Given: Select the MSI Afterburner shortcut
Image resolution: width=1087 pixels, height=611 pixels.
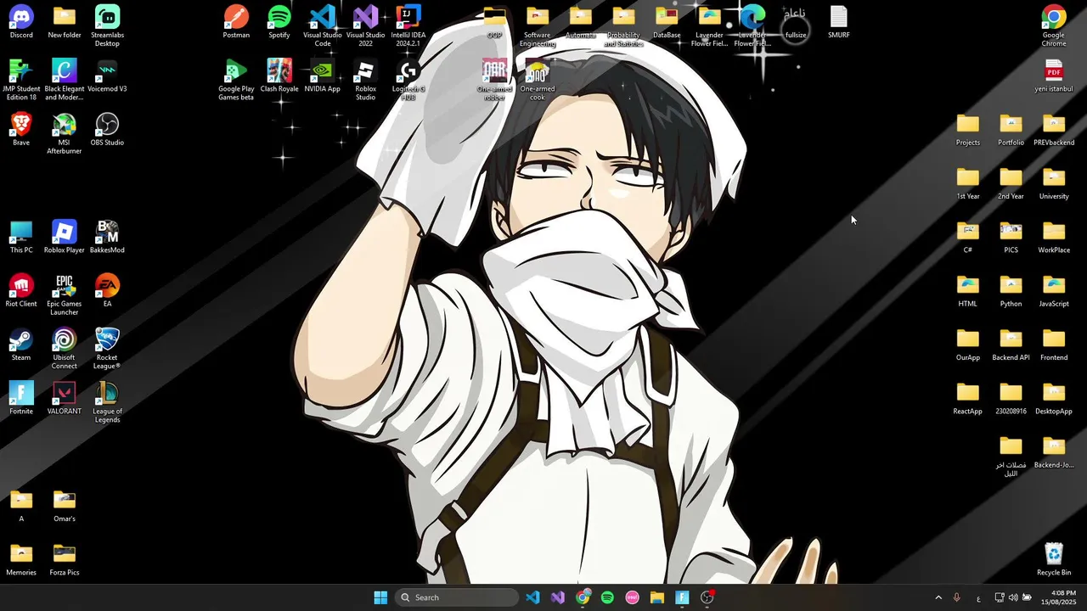Looking at the screenshot, I should click(x=65, y=133).
